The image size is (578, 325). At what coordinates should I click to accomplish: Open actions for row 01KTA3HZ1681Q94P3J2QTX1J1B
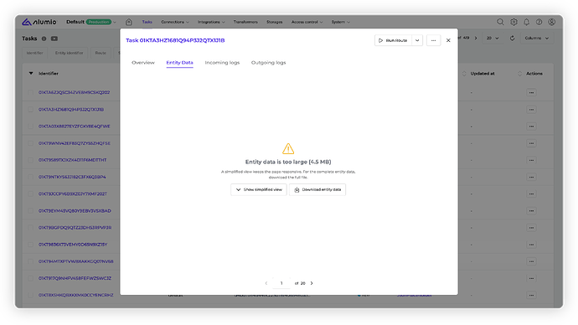point(531,110)
